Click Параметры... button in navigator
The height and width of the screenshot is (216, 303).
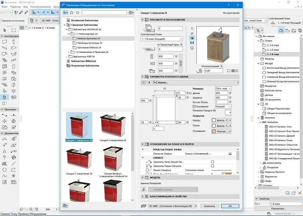point(278,208)
